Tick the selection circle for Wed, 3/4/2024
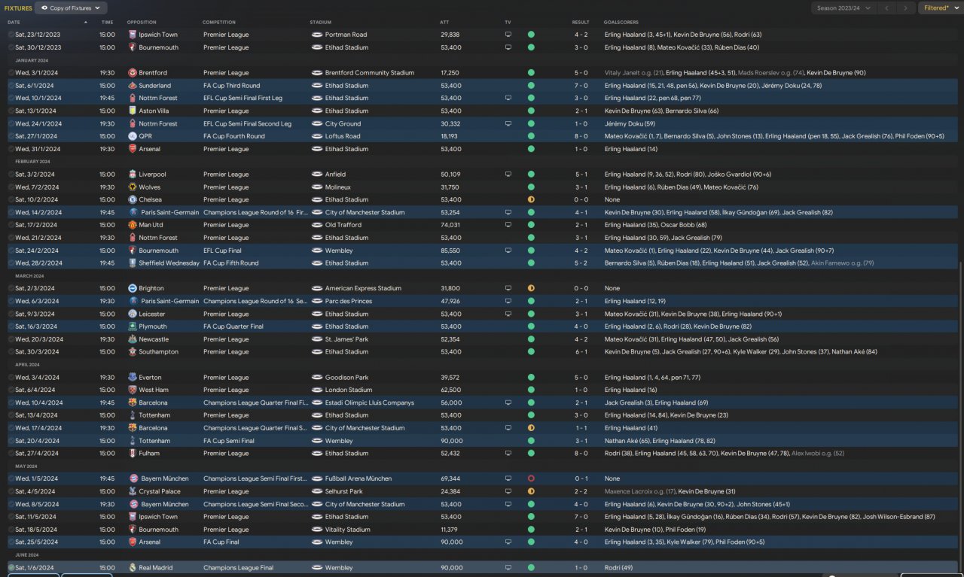Screen dimensions: 964x577 click(x=11, y=378)
